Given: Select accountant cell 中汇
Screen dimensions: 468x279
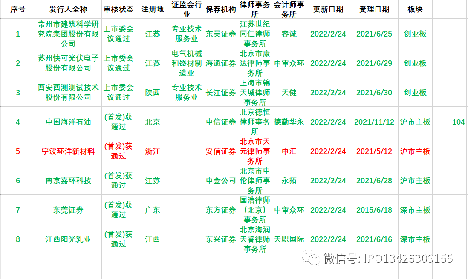Looking at the screenshot, I should (289, 151).
